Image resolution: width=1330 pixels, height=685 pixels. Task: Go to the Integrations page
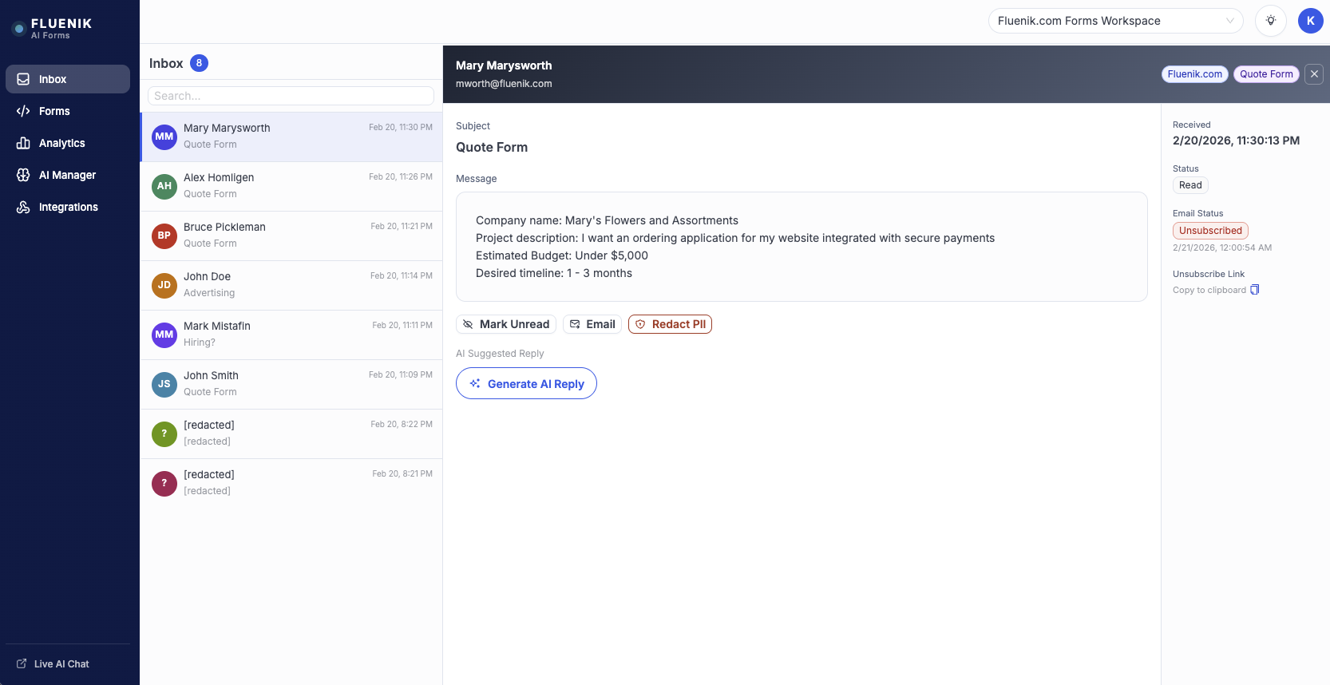click(68, 207)
